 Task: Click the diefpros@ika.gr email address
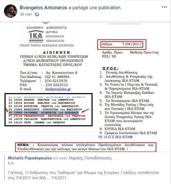coord(58,89)
